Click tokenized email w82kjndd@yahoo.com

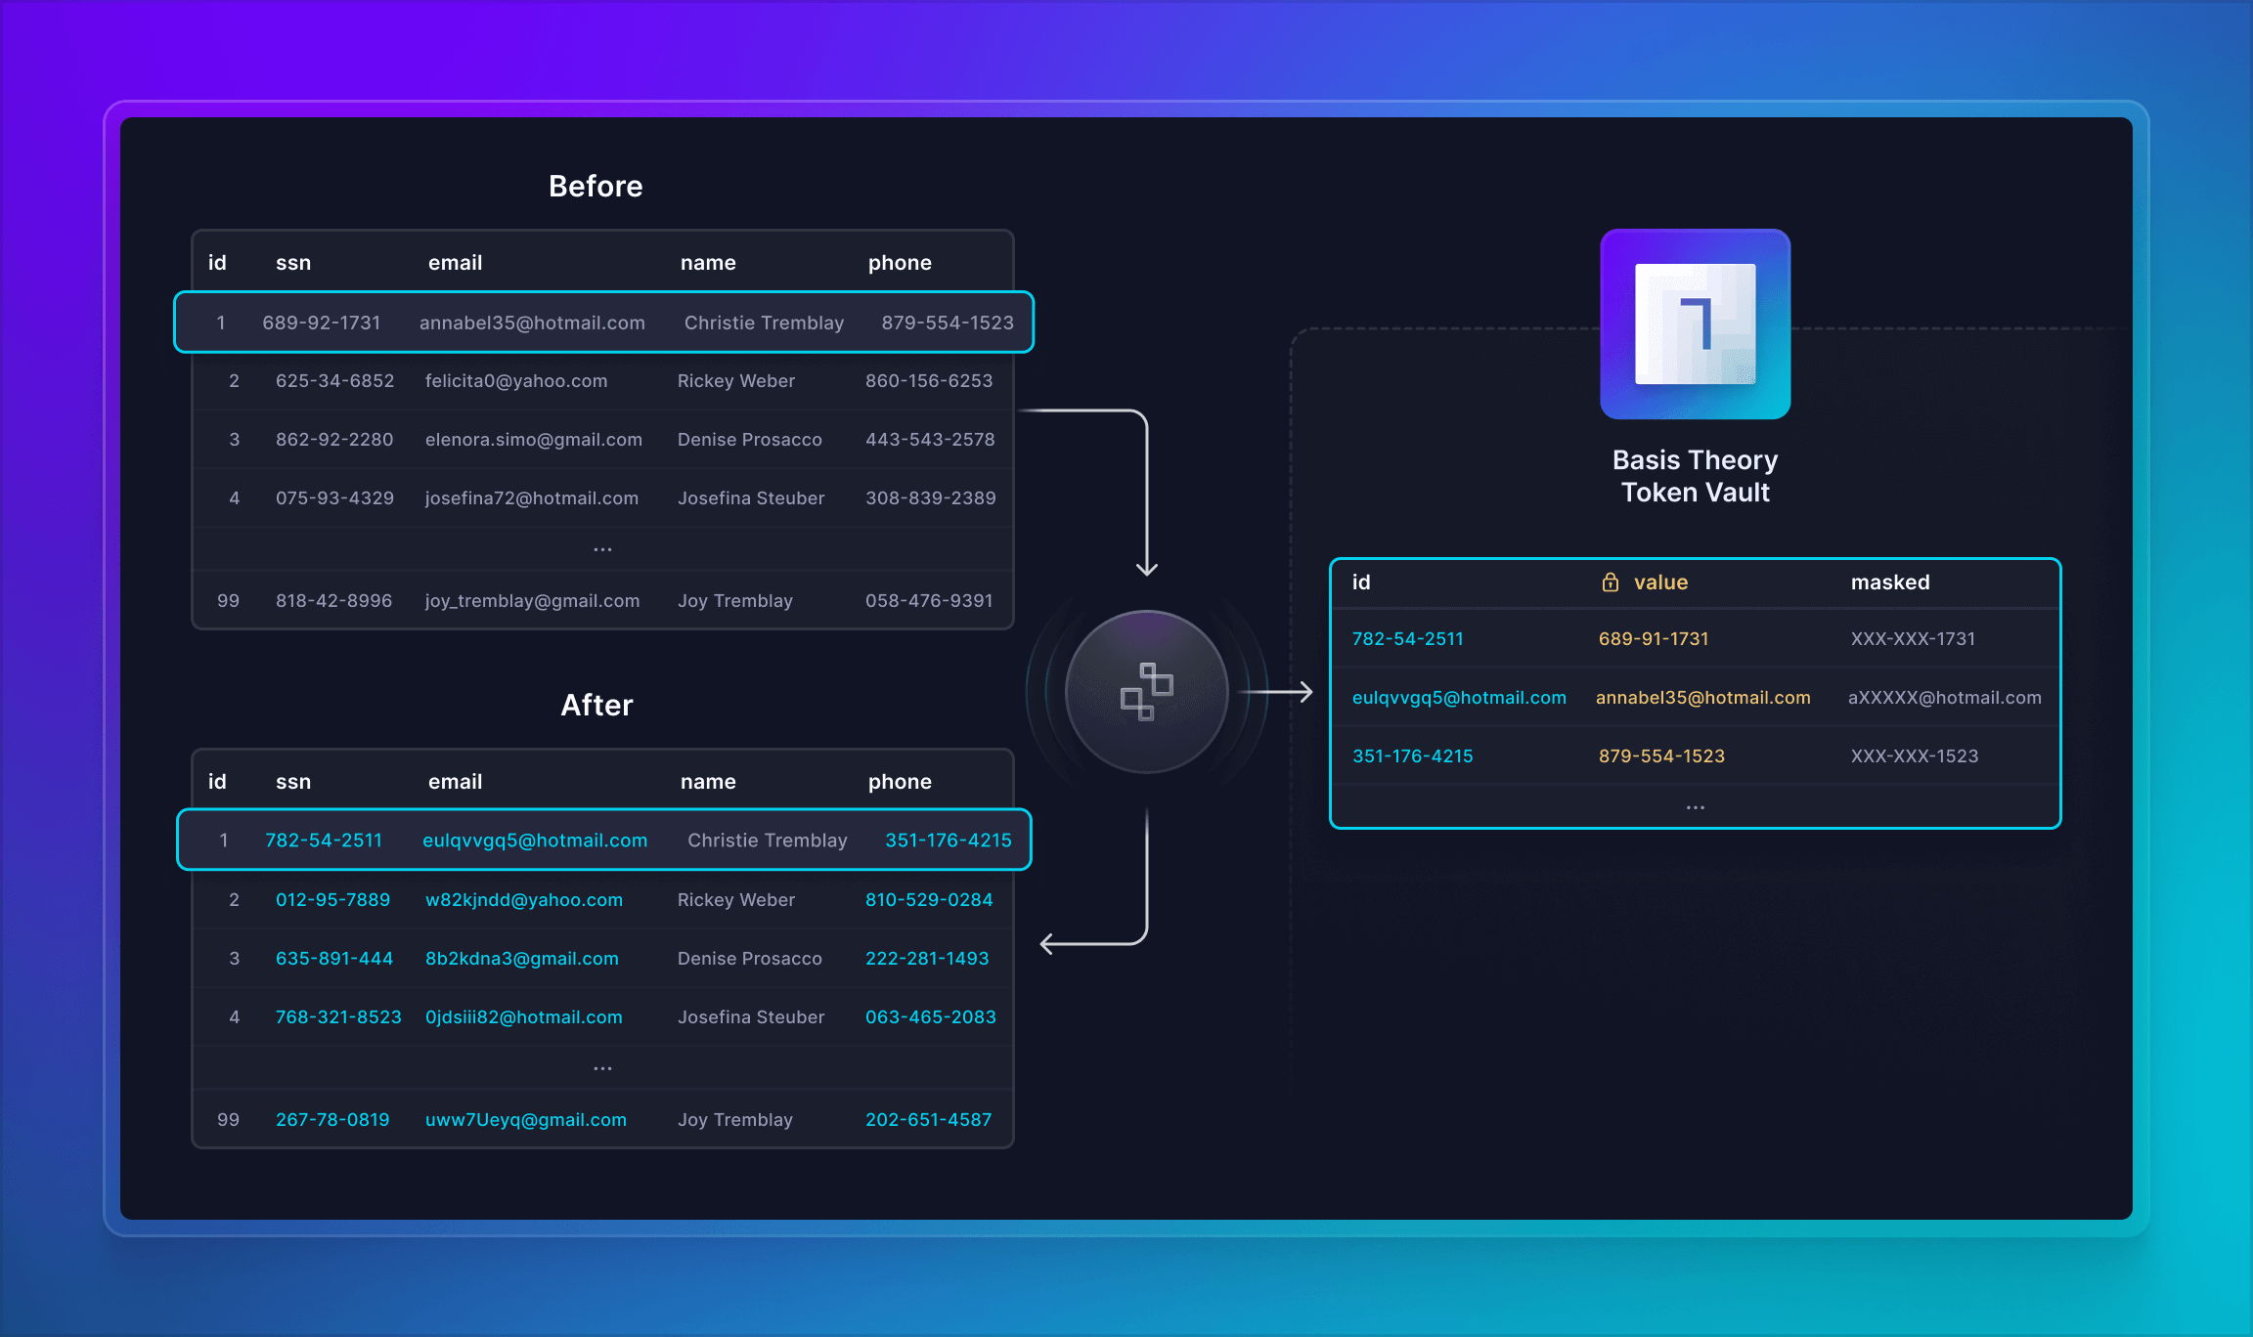(x=524, y=900)
